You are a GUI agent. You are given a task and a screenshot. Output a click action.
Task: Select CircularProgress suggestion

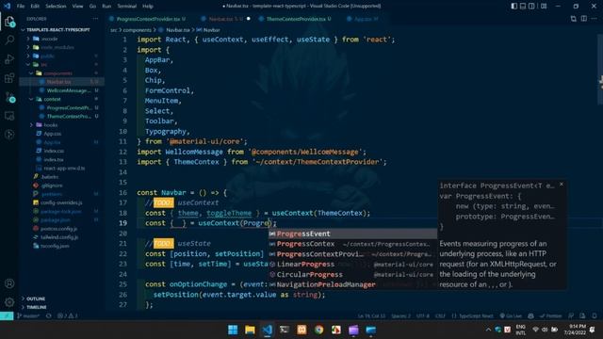pos(352,274)
